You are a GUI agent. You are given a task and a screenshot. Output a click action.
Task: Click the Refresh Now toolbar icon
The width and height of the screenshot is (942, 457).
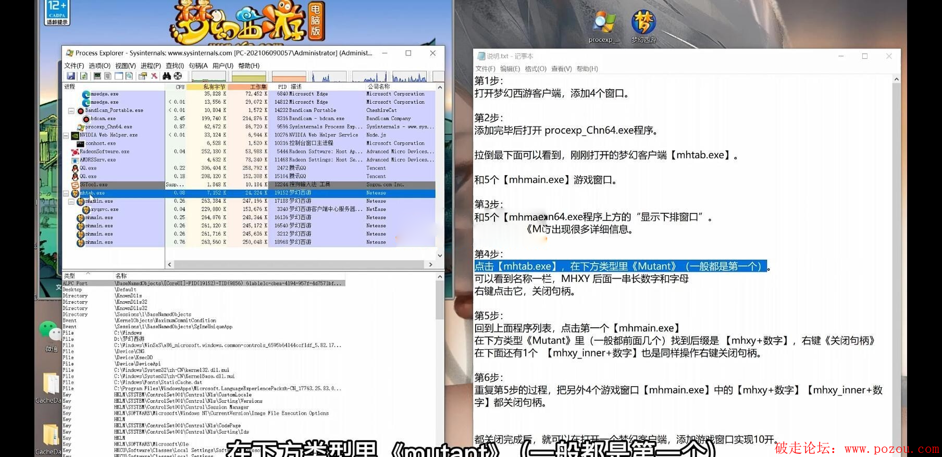[x=84, y=76]
